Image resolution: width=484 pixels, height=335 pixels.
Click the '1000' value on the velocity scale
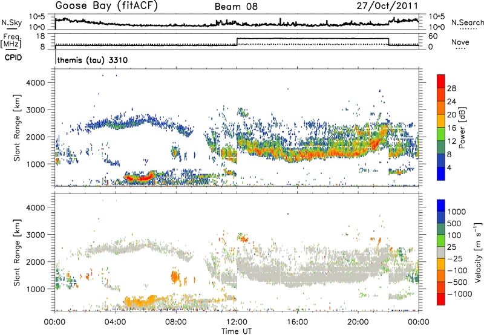(457, 212)
